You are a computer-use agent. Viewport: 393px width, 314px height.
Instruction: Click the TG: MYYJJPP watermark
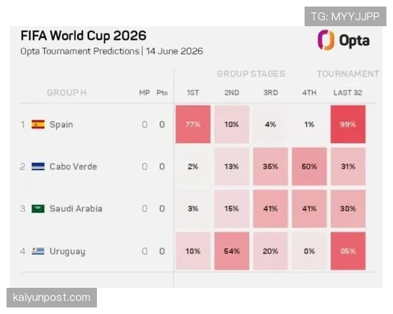[345, 16]
